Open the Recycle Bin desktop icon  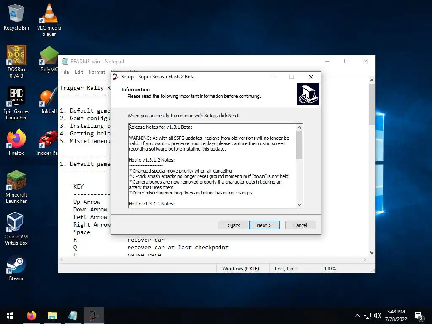(16, 17)
